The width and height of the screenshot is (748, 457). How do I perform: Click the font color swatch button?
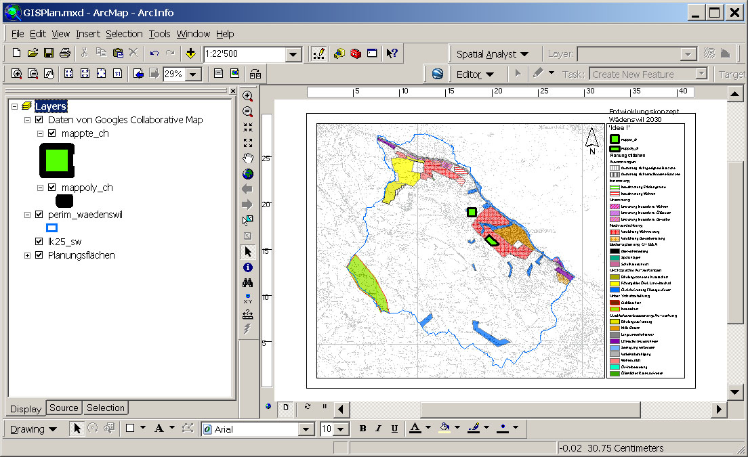415,429
